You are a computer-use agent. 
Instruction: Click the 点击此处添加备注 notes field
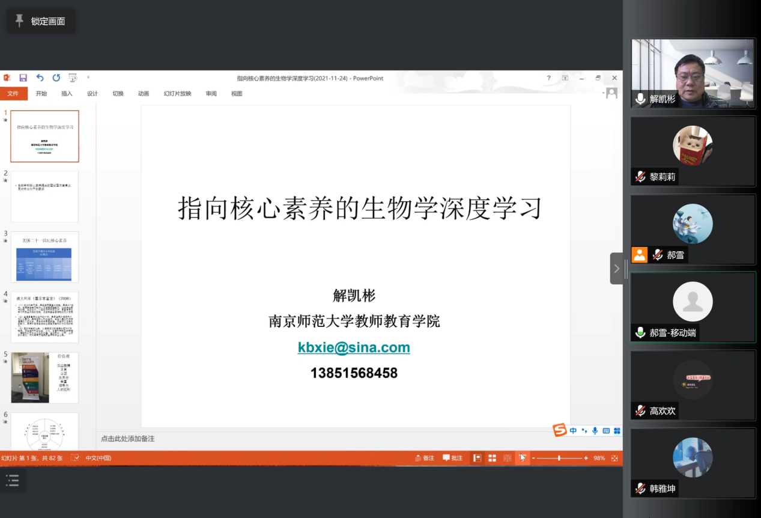(128, 439)
